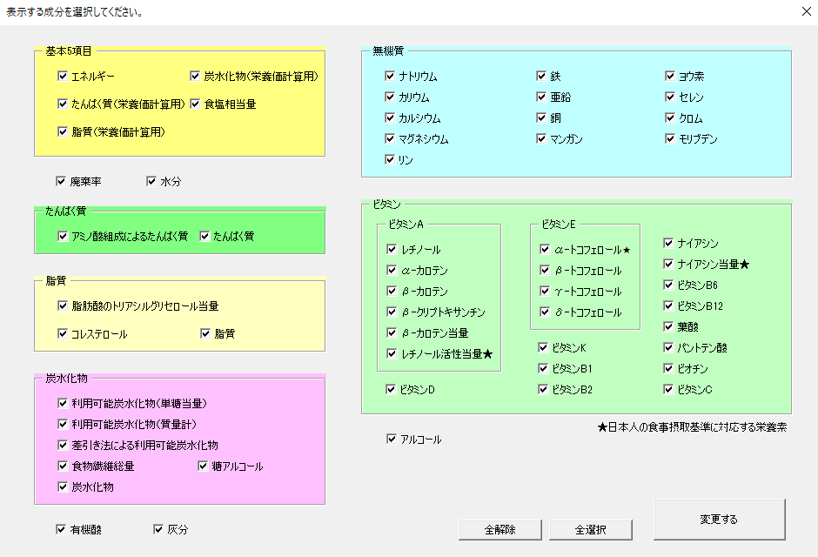Screen dimensions: 818x557
Task: Toggle the 食塩相当量 checkbox
Action: point(196,104)
